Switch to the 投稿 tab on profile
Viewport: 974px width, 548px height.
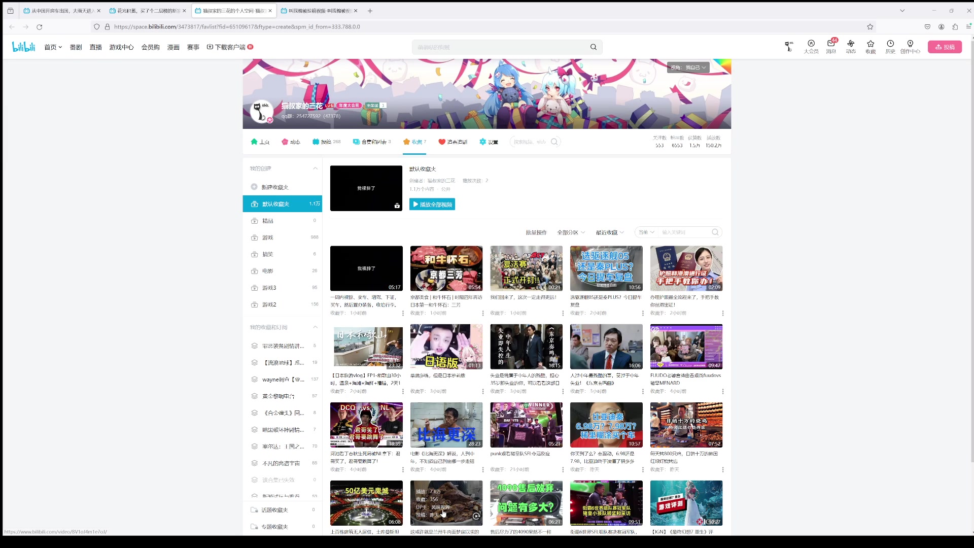[326, 142]
